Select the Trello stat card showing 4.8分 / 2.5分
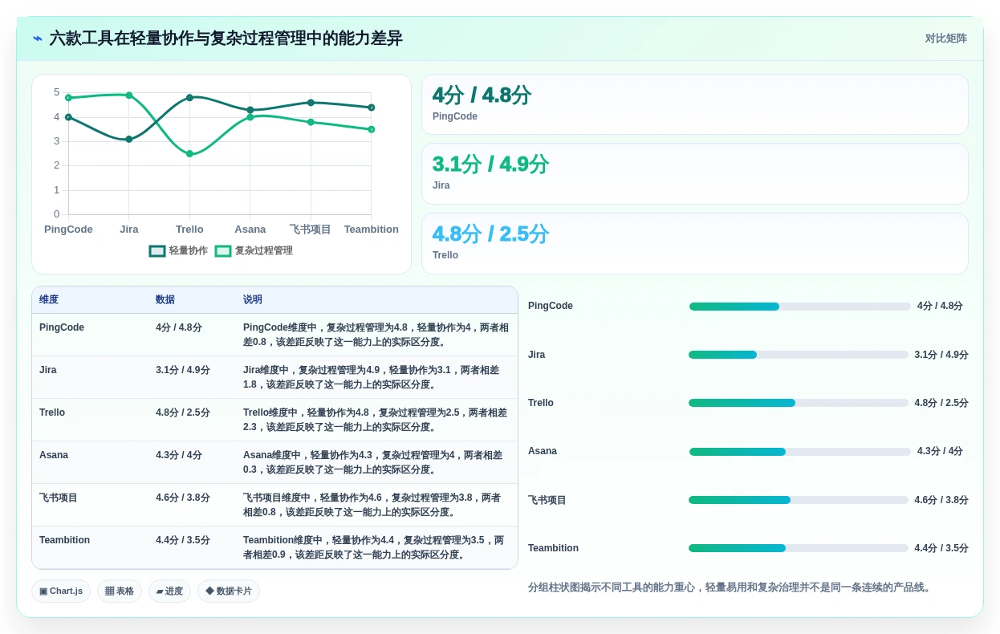The image size is (1000, 634). [695, 244]
